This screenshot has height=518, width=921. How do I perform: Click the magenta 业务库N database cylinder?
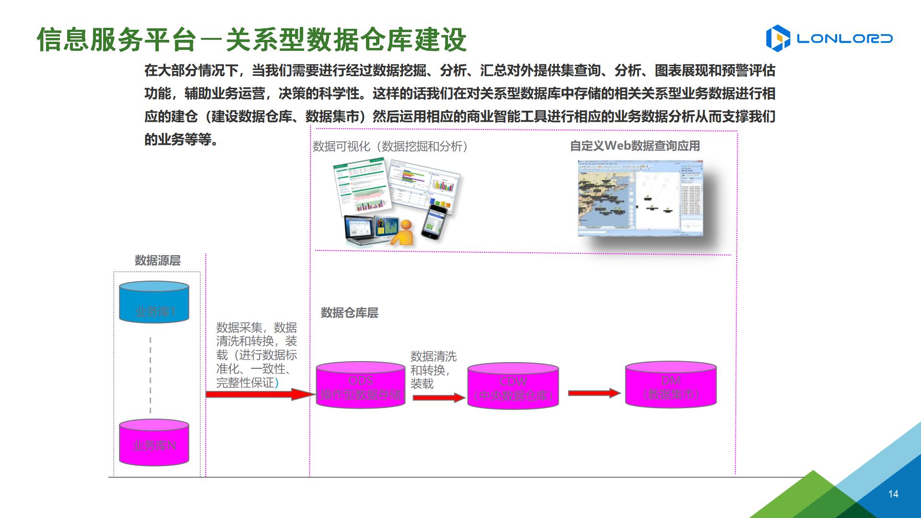pyautogui.click(x=154, y=442)
